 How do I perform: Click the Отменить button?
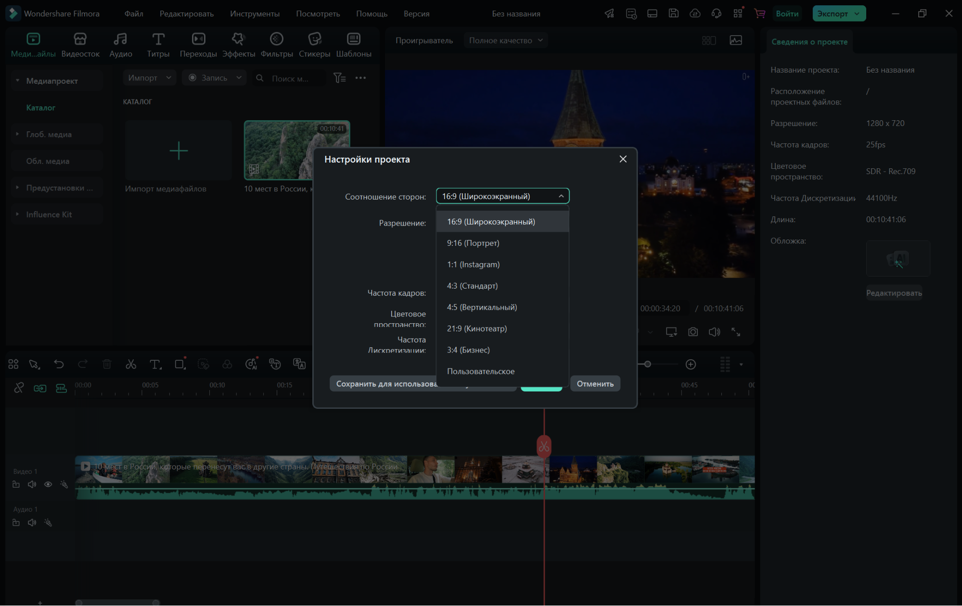coord(595,384)
